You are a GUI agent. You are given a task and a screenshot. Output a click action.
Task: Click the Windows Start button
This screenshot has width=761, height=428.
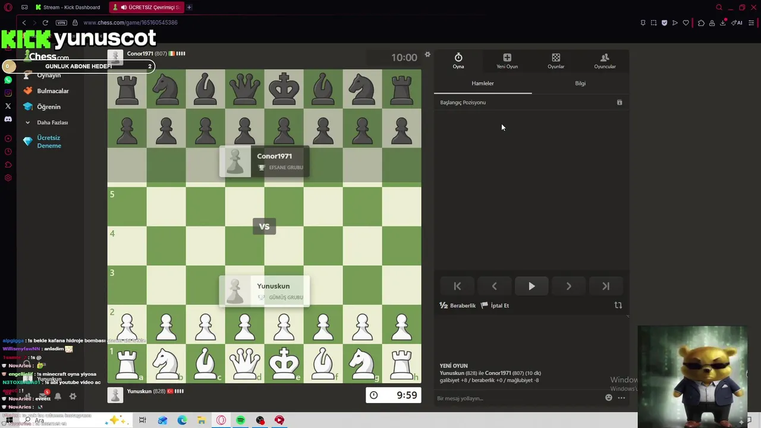pos(10,420)
